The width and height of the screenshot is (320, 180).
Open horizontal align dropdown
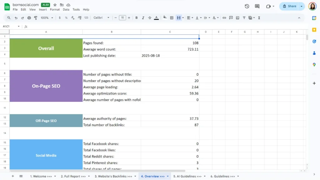click(x=190, y=18)
